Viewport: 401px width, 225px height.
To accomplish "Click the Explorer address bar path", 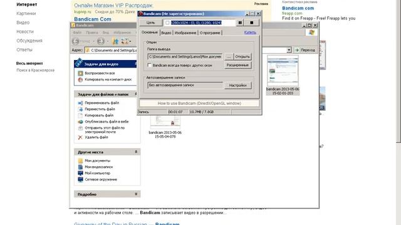I will [114, 50].
